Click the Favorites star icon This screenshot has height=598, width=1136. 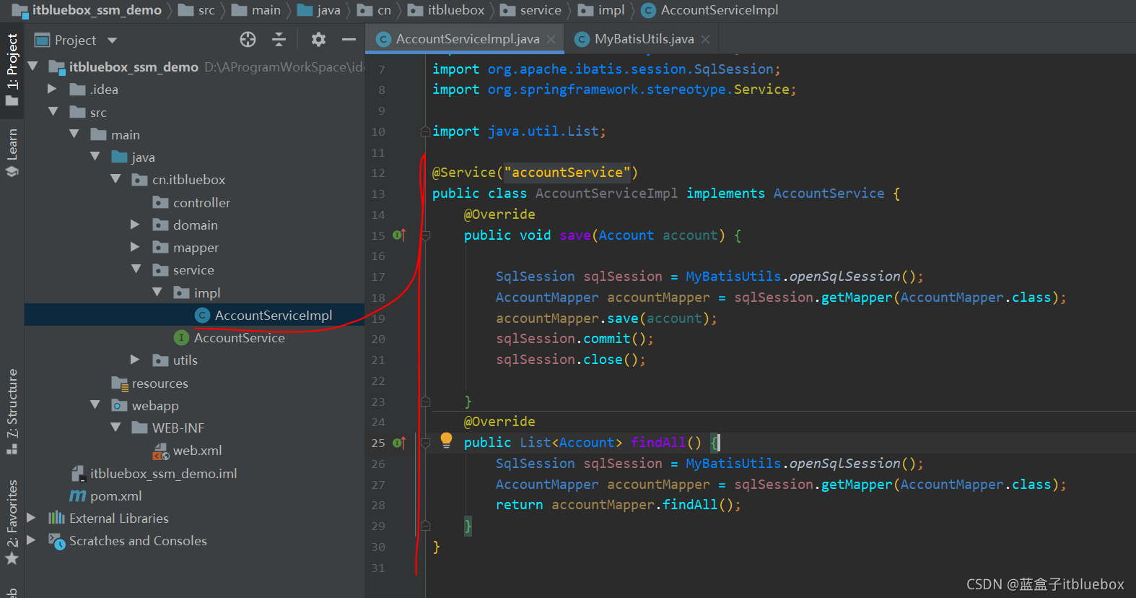coord(12,558)
